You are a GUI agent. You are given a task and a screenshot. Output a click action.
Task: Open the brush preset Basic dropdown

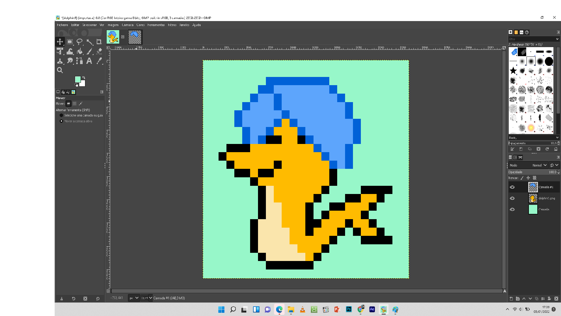coord(534,138)
